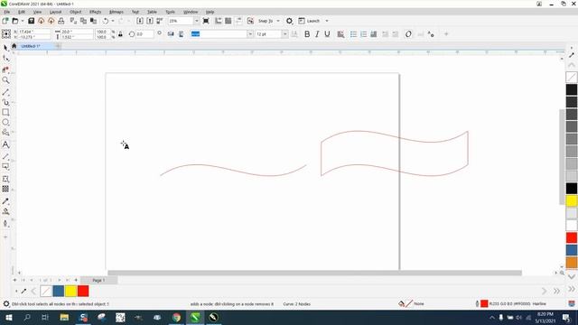Toggle Italic text formatting
Image resolution: width=578 pixels, height=325 pixels.
click(x=317, y=34)
